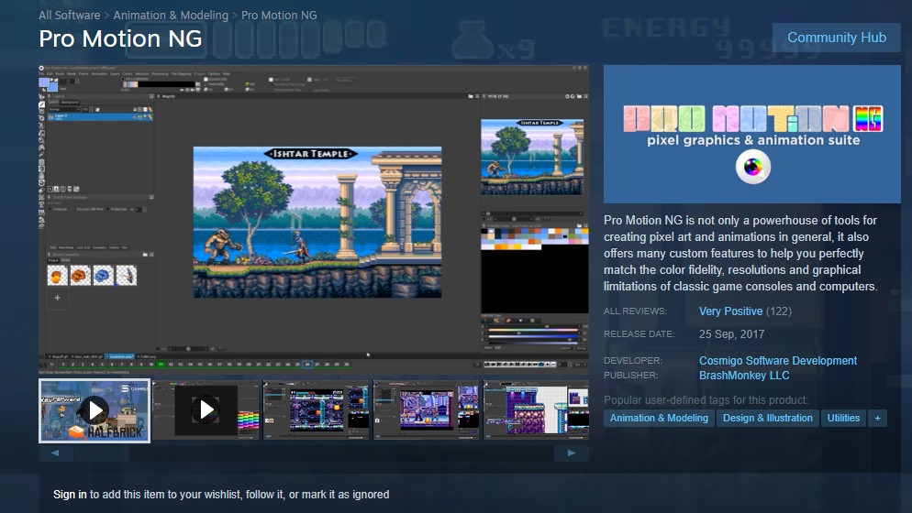The width and height of the screenshot is (912, 513).
Task: View the Very Positive reviews link
Action: [x=730, y=311]
